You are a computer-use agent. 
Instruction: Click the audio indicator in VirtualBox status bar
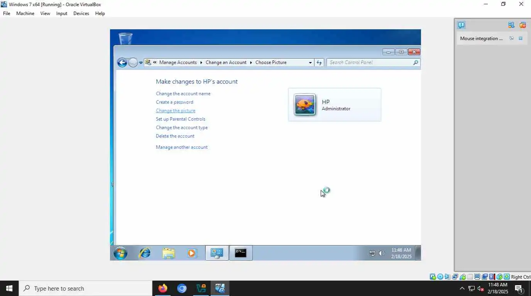[447, 277]
